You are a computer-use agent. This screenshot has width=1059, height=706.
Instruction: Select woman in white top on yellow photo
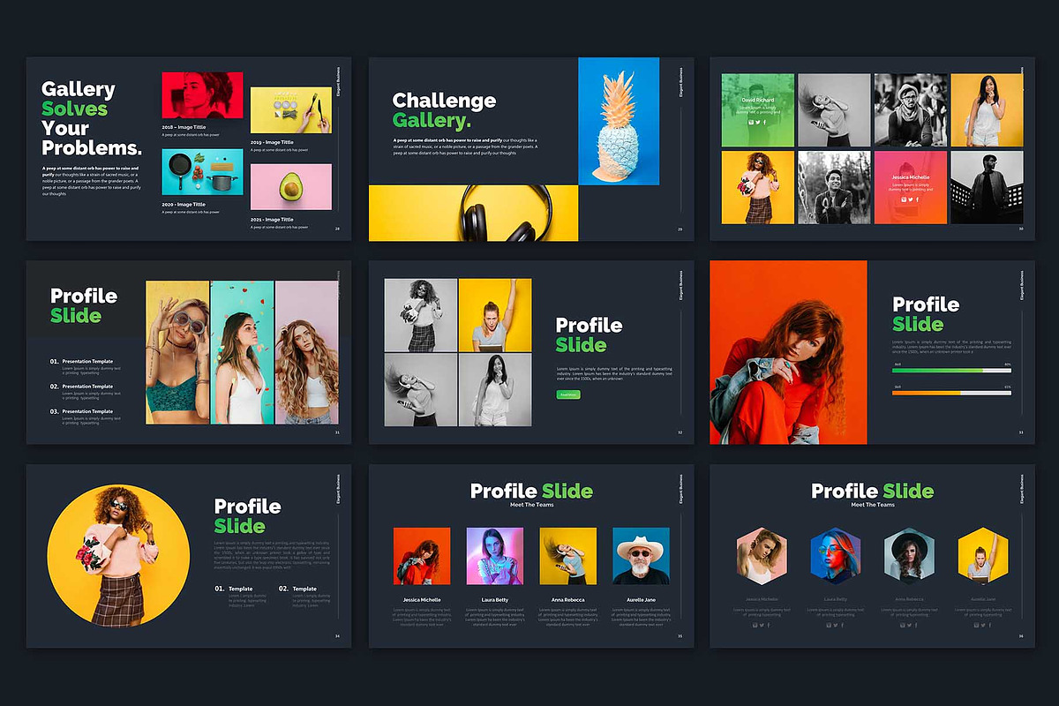pyautogui.click(x=987, y=109)
